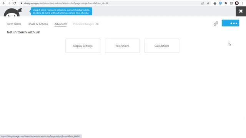Click the share page icon
The width and height of the screenshot is (246, 138).
pos(203,3)
